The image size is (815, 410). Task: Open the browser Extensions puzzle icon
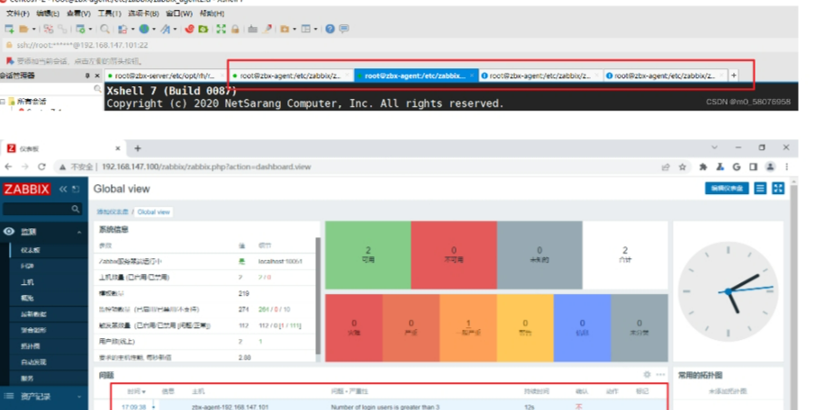[x=703, y=166]
